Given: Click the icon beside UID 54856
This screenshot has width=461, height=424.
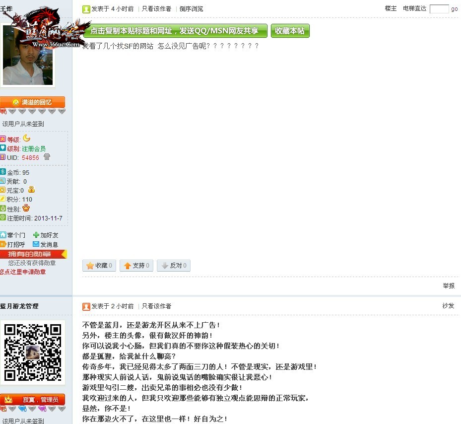Looking at the screenshot, I should tap(47, 157).
